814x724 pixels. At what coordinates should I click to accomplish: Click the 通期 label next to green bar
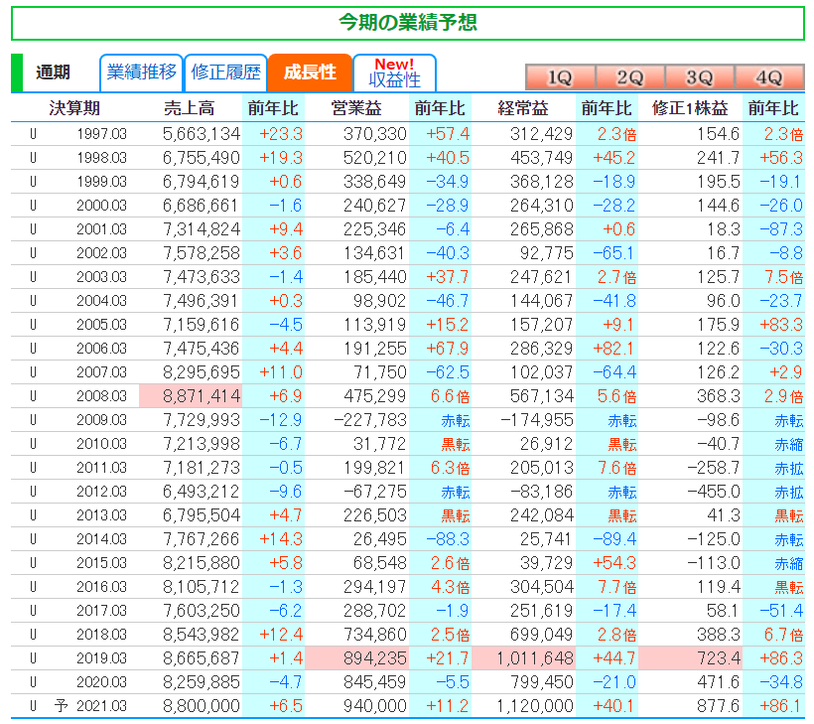point(54,72)
